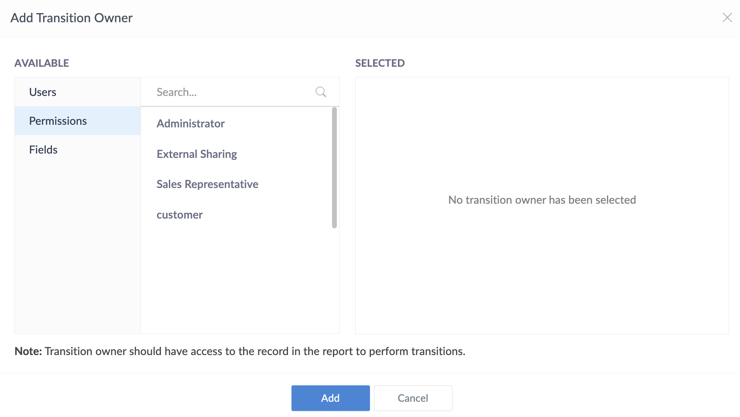Click empty list space below customer option

[236, 279]
